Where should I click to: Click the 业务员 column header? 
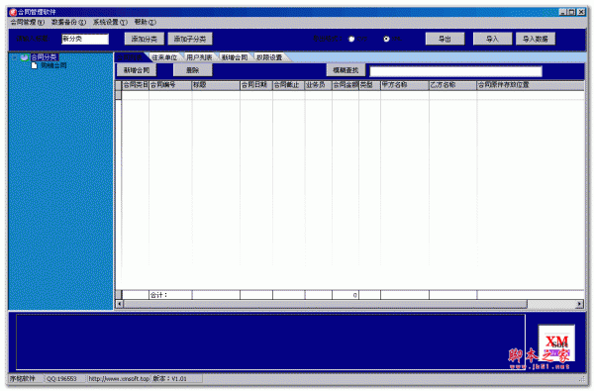click(x=319, y=85)
